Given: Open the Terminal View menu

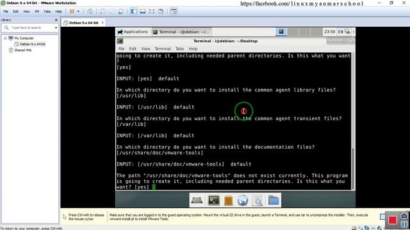Looking at the screenshot, I should pyautogui.click(x=145, y=49).
